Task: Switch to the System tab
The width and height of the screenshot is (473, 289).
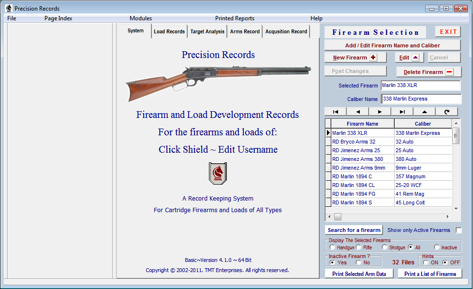Action: [x=135, y=31]
